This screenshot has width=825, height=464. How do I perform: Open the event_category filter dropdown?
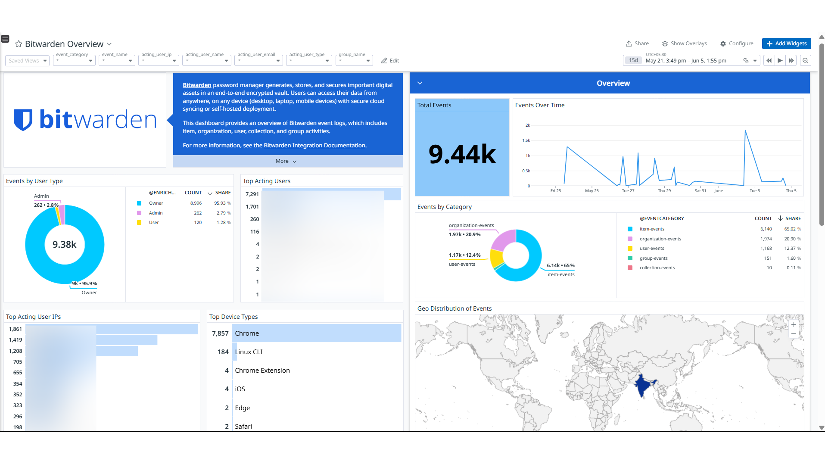(x=74, y=61)
